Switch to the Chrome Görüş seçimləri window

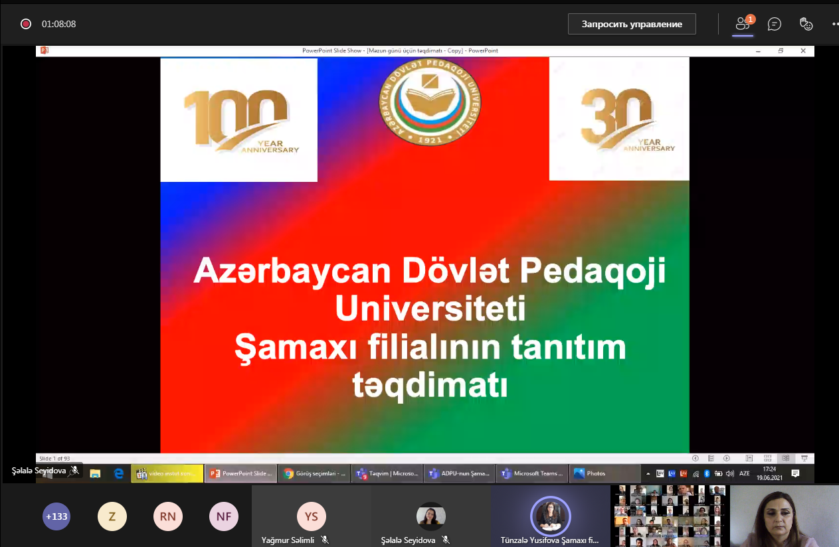point(314,473)
